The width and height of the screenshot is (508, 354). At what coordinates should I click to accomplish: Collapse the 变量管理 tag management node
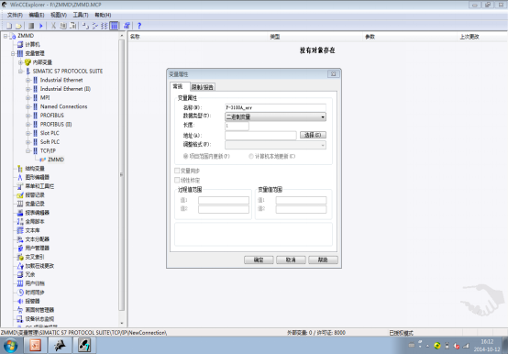pyautogui.click(x=13, y=53)
